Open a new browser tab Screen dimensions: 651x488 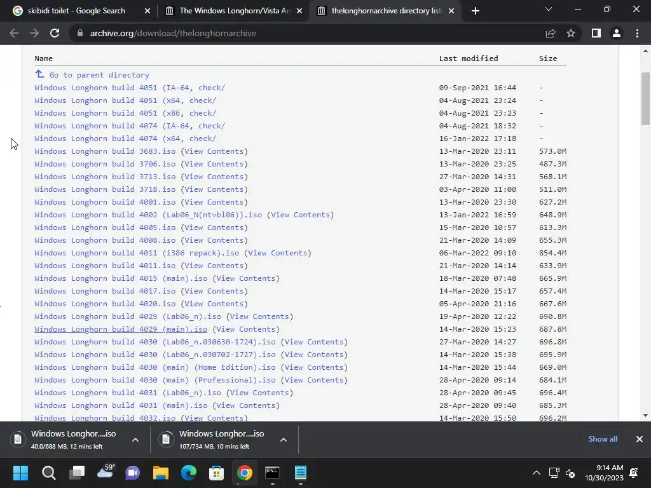tap(476, 11)
